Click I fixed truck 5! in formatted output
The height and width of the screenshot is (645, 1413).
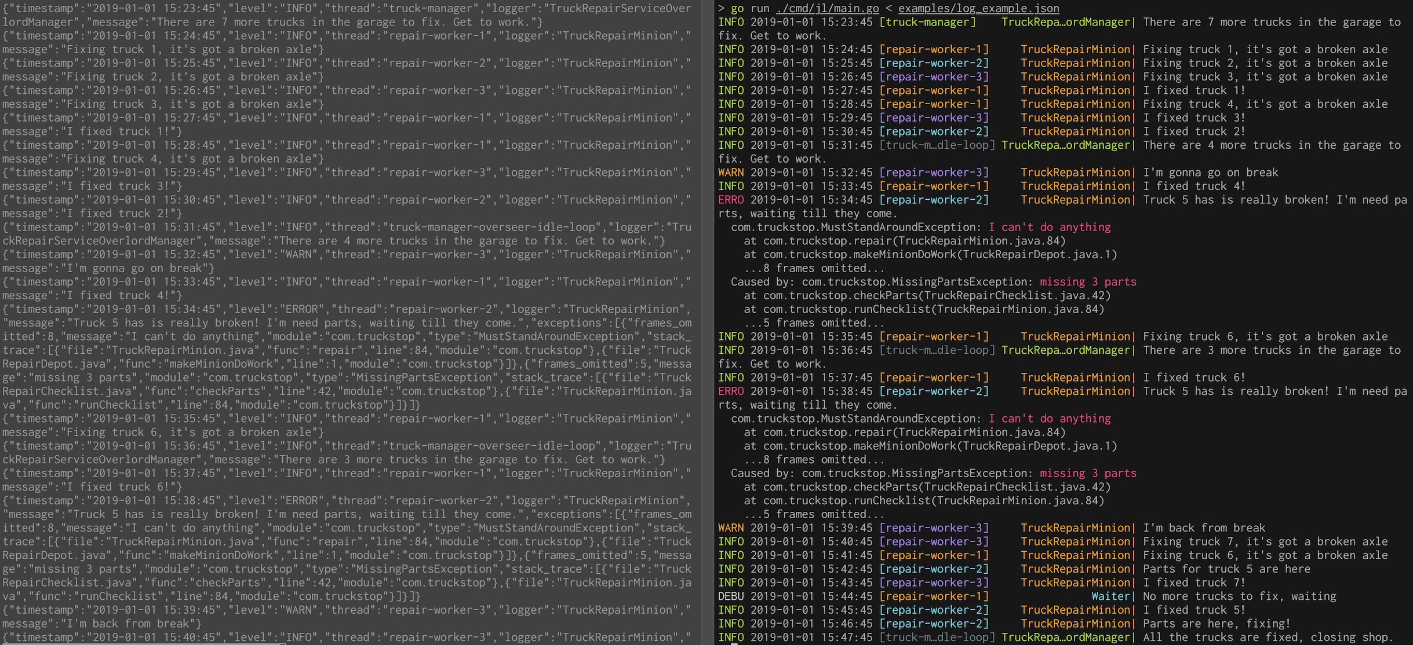tap(1193, 610)
